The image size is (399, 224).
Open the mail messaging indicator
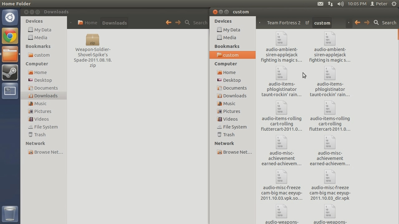320,4
